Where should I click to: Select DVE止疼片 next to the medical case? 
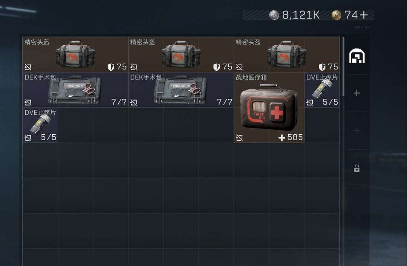(x=322, y=90)
